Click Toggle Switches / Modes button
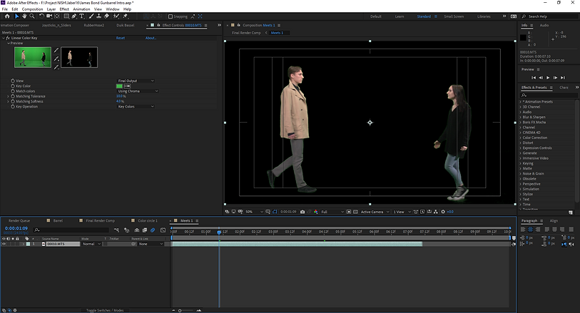Screen dimensions: 580x313 tap(105, 310)
